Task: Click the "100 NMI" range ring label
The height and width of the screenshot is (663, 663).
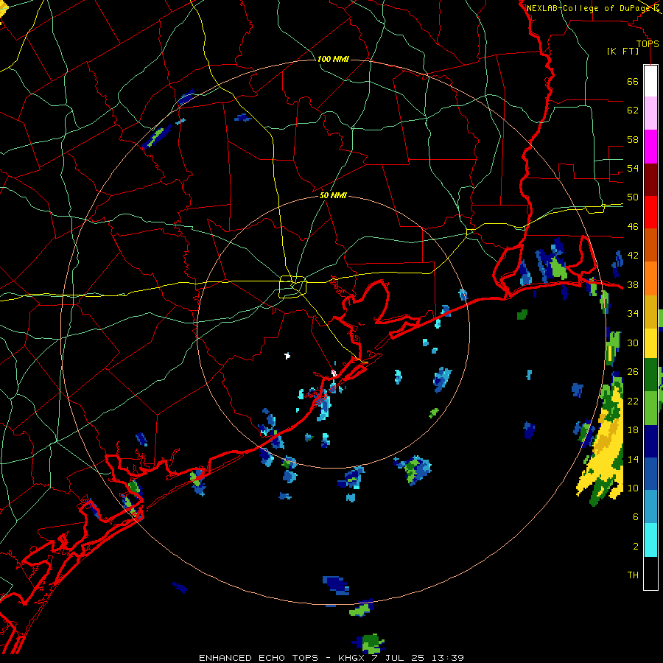Action: (333, 59)
